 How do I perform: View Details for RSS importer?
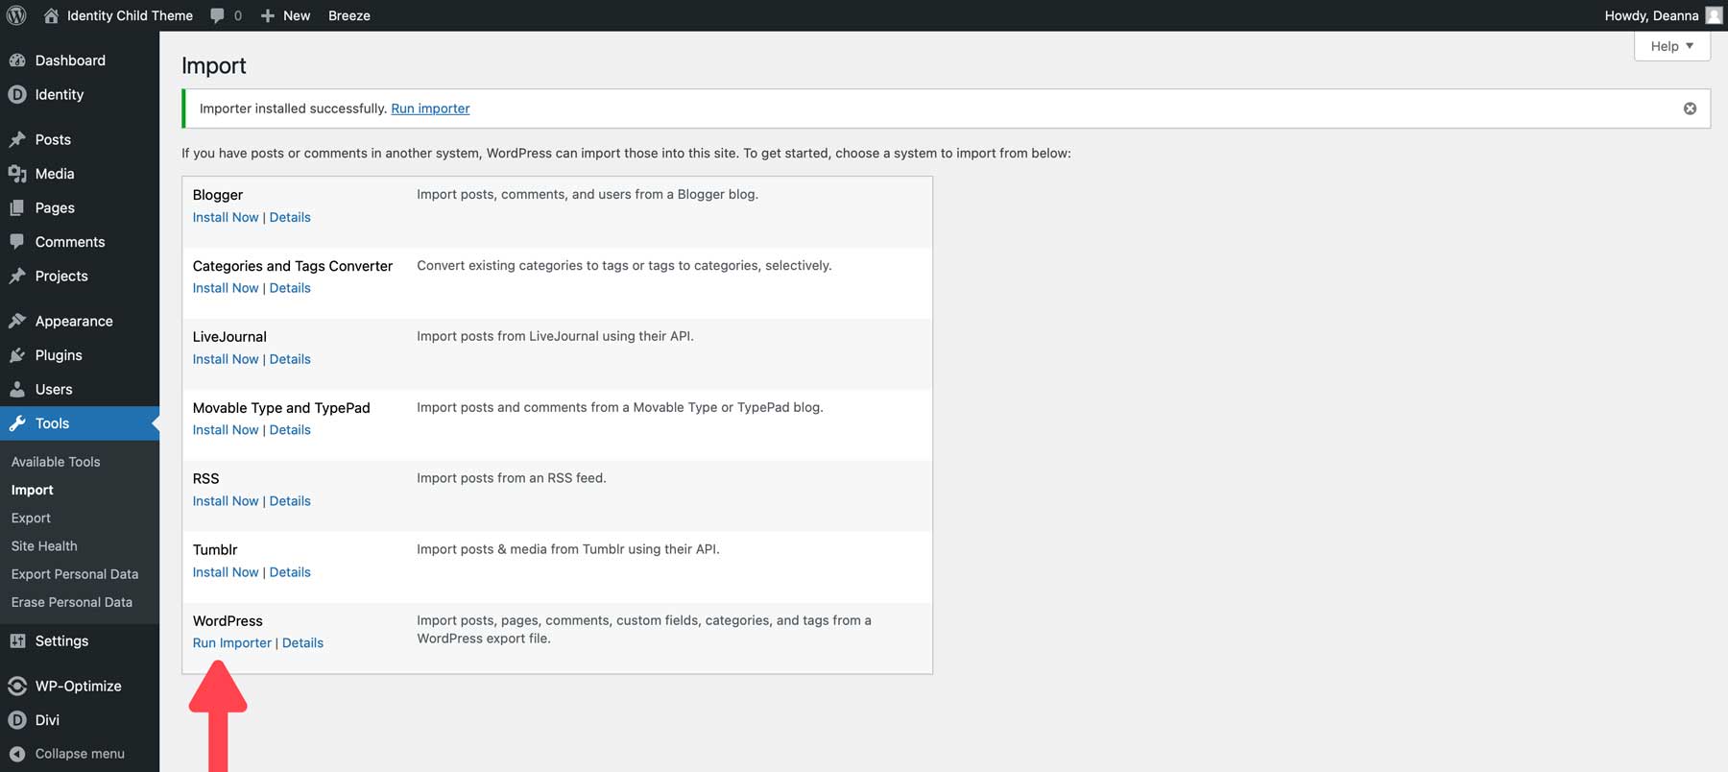click(x=290, y=501)
